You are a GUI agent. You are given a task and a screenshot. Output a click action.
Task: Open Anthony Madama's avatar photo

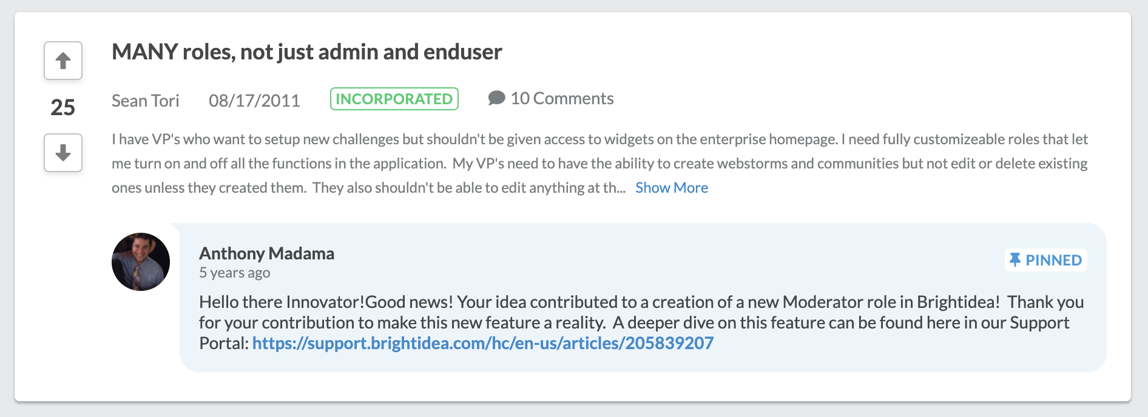pos(141,262)
